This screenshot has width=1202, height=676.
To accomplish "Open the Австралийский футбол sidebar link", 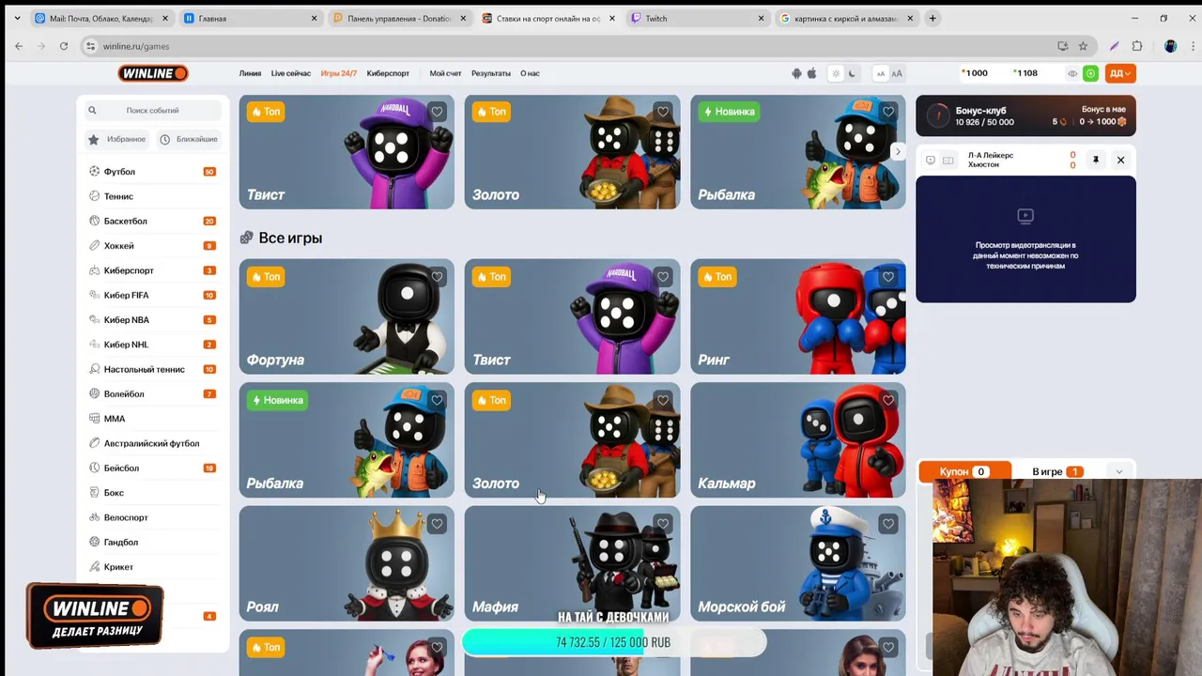I will pos(152,443).
